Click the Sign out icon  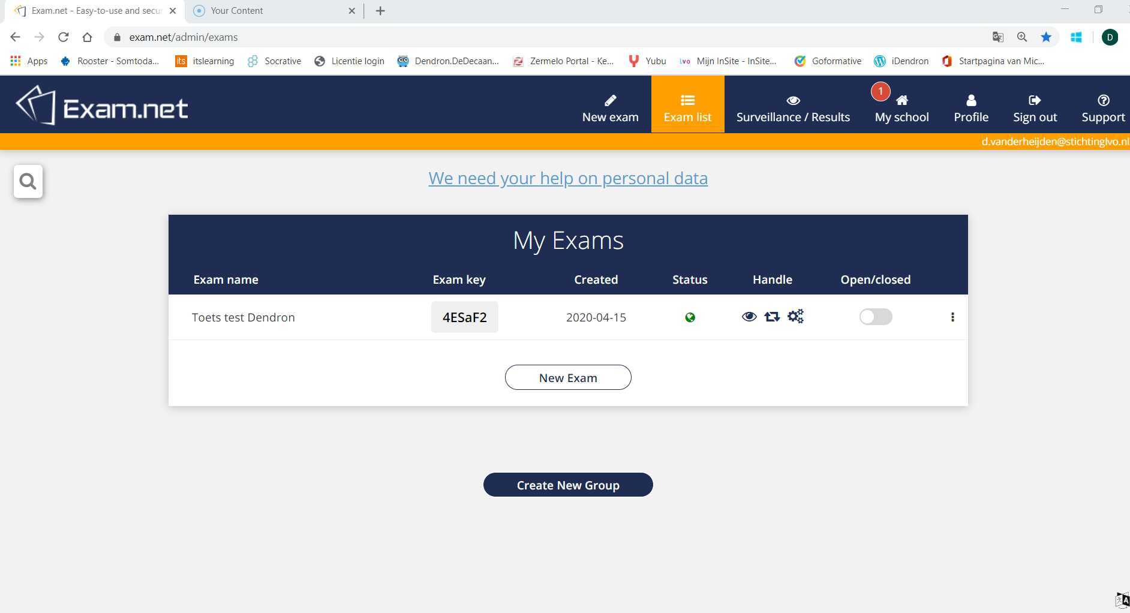(x=1035, y=100)
